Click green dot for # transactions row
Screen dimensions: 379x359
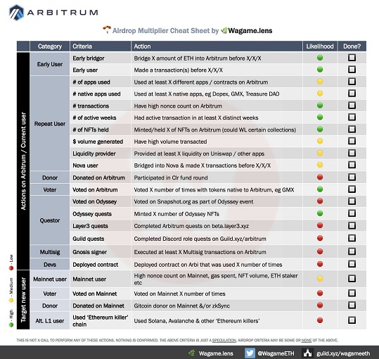click(320, 106)
